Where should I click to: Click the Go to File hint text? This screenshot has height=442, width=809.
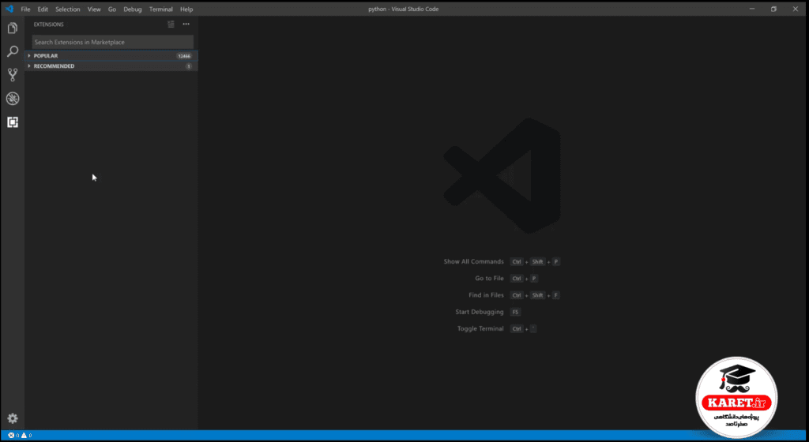coord(489,278)
